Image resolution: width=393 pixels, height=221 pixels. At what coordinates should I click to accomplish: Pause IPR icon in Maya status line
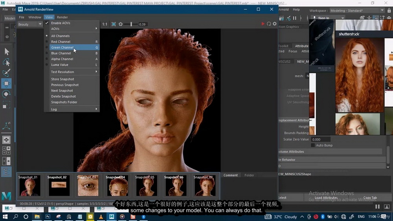coord(295,18)
